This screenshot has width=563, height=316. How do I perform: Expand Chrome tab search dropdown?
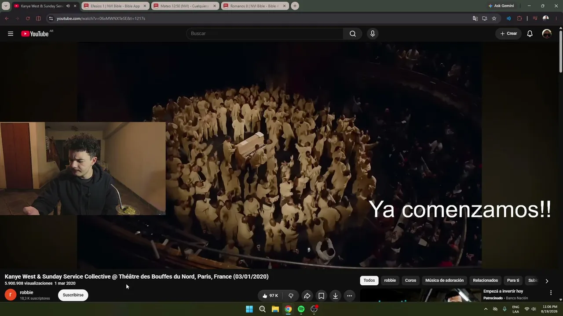tap(6, 6)
